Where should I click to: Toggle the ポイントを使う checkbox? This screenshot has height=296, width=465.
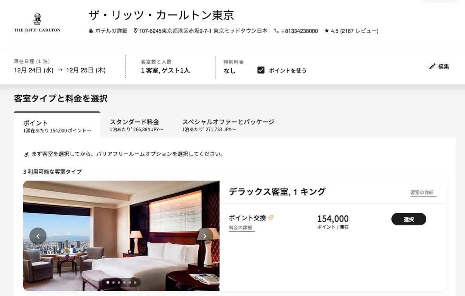(261, 70)
